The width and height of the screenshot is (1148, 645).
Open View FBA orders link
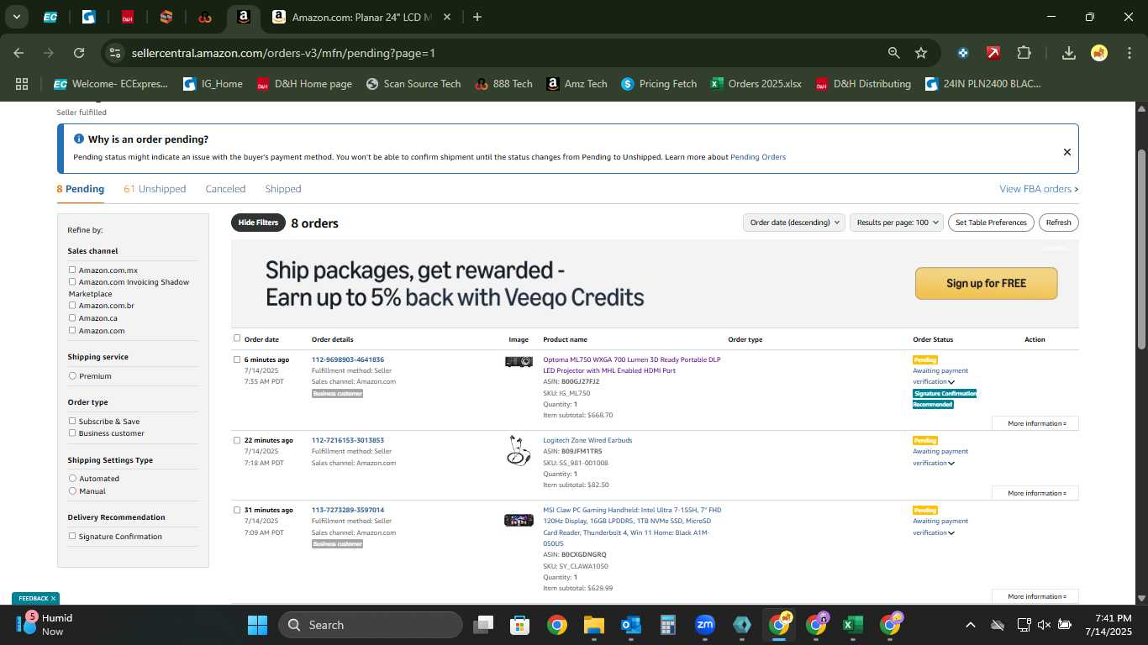point(1039,189)
